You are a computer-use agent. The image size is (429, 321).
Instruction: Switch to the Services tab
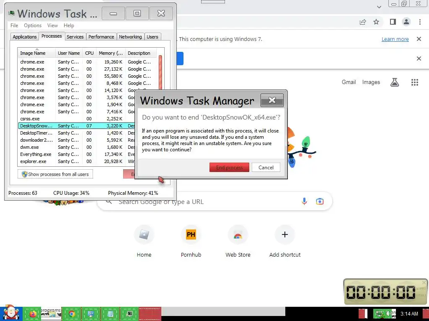[x=75, y=37]
